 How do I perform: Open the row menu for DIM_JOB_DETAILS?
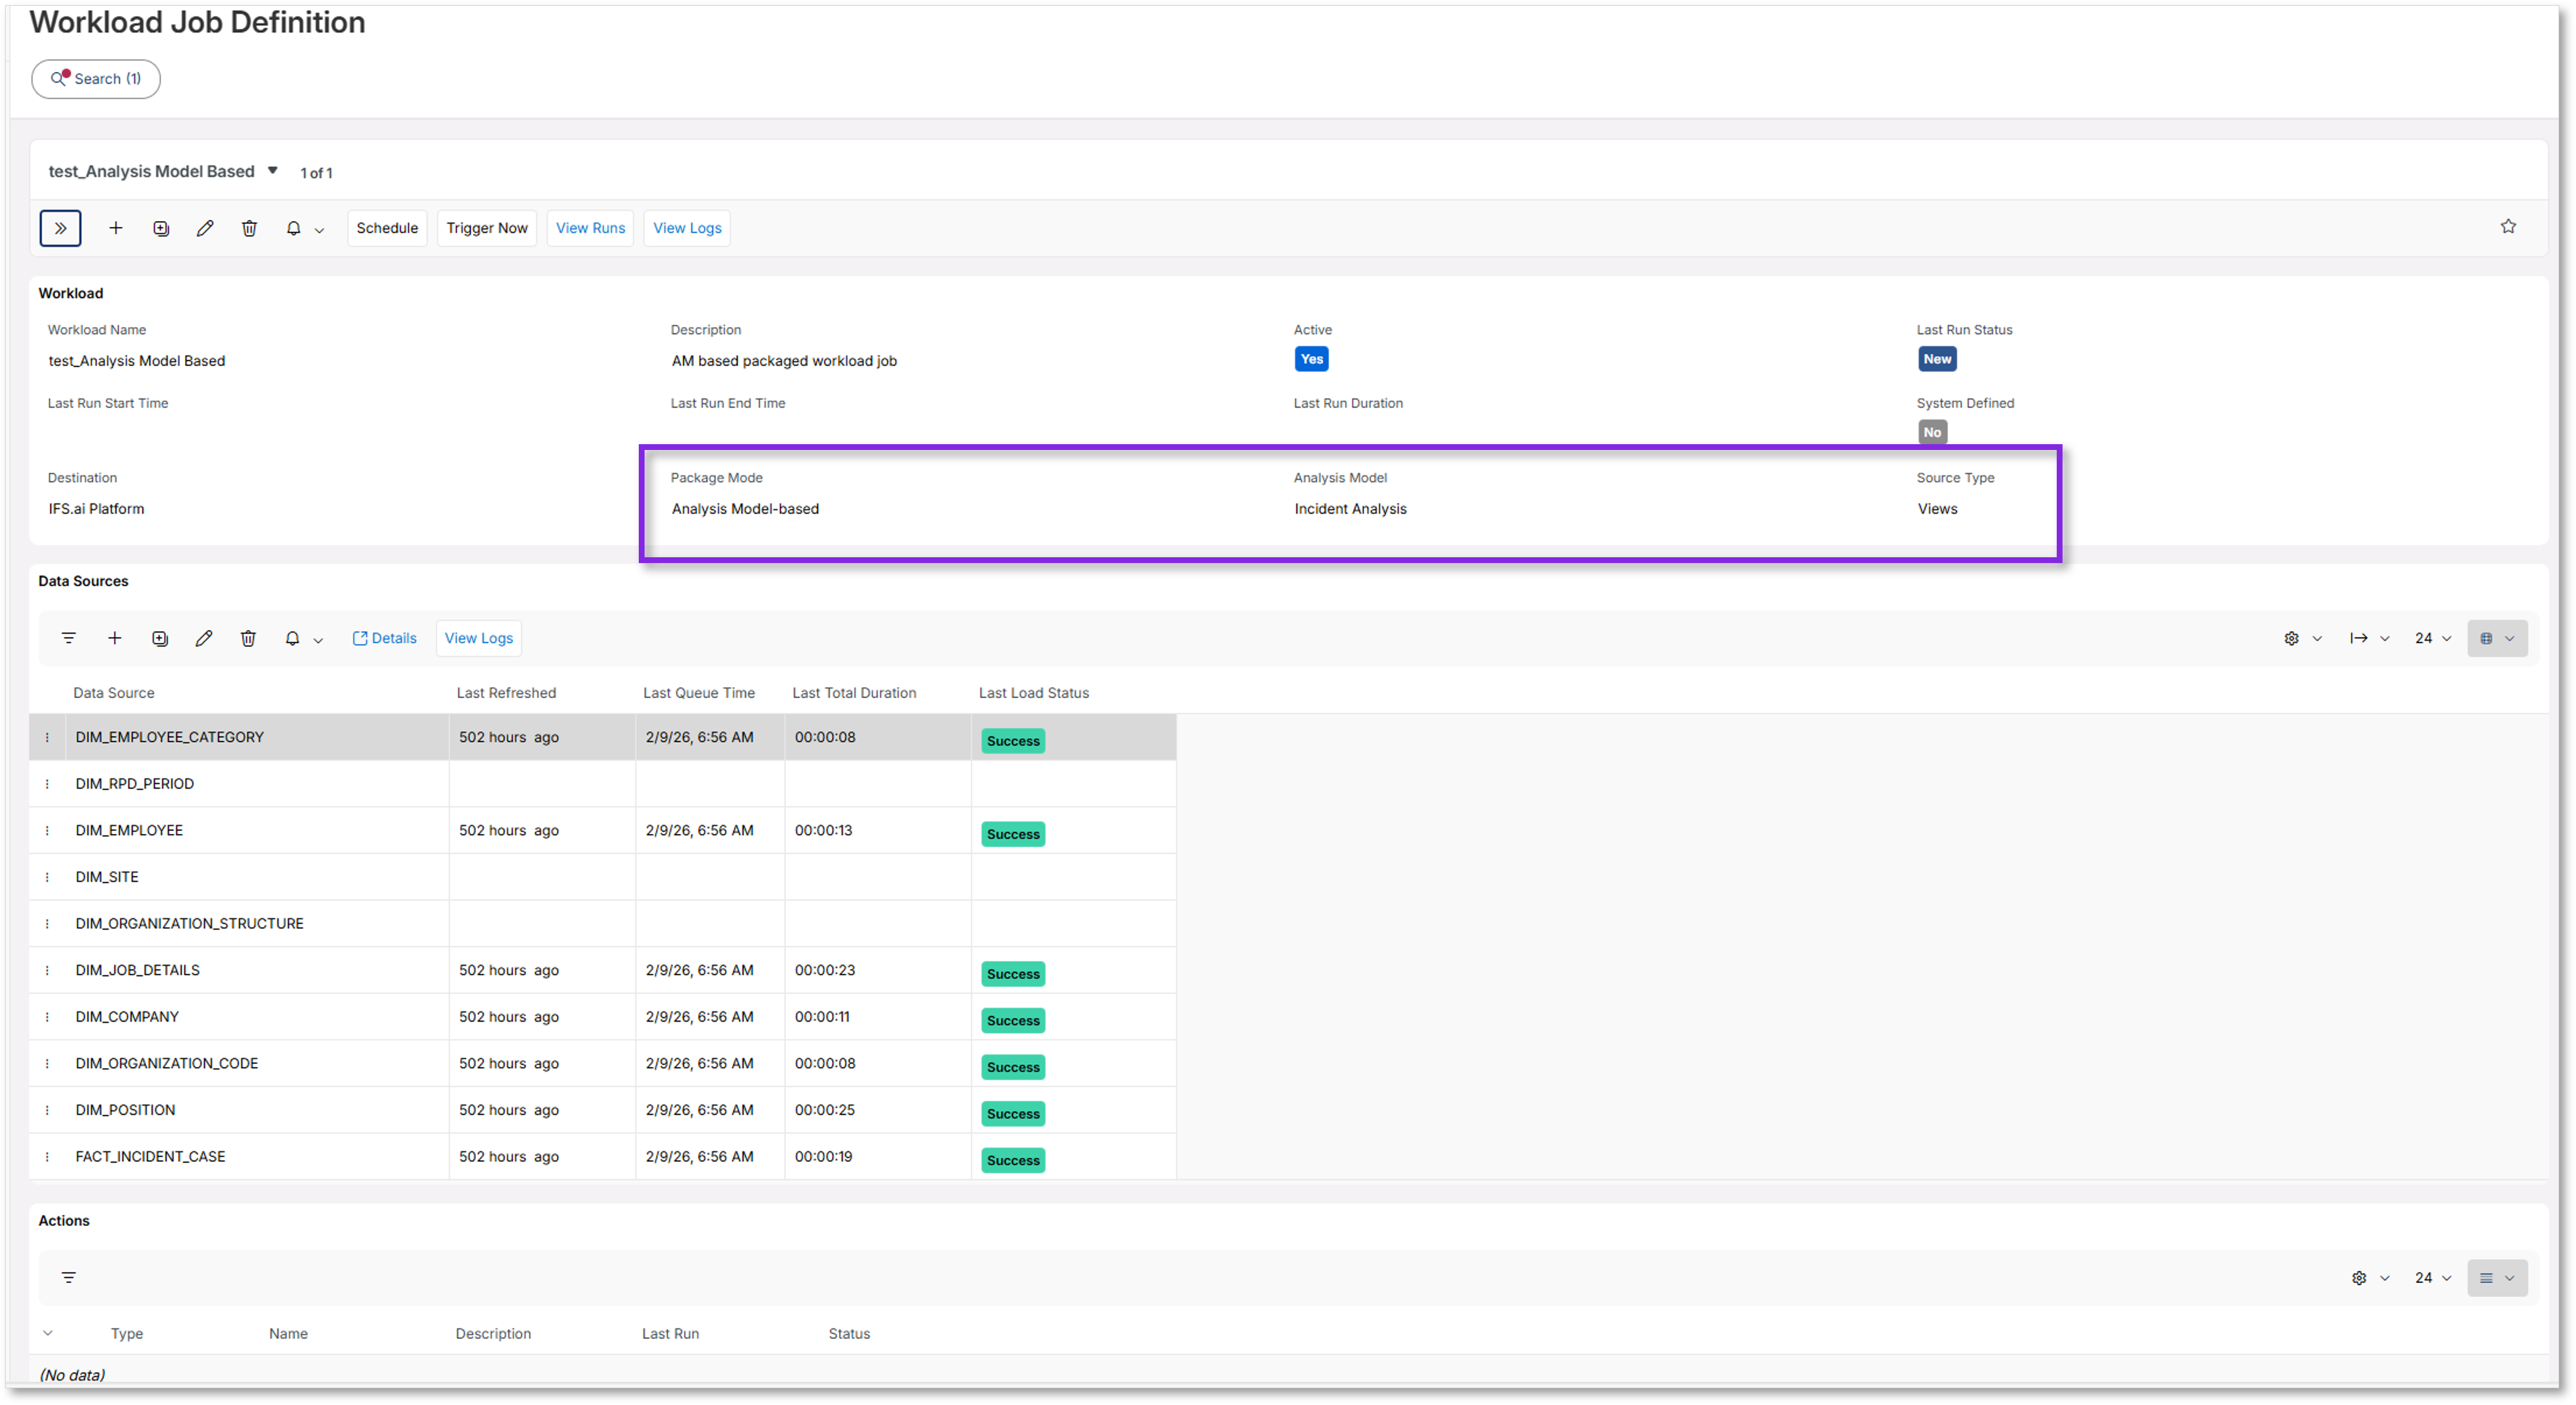(47, 970)
